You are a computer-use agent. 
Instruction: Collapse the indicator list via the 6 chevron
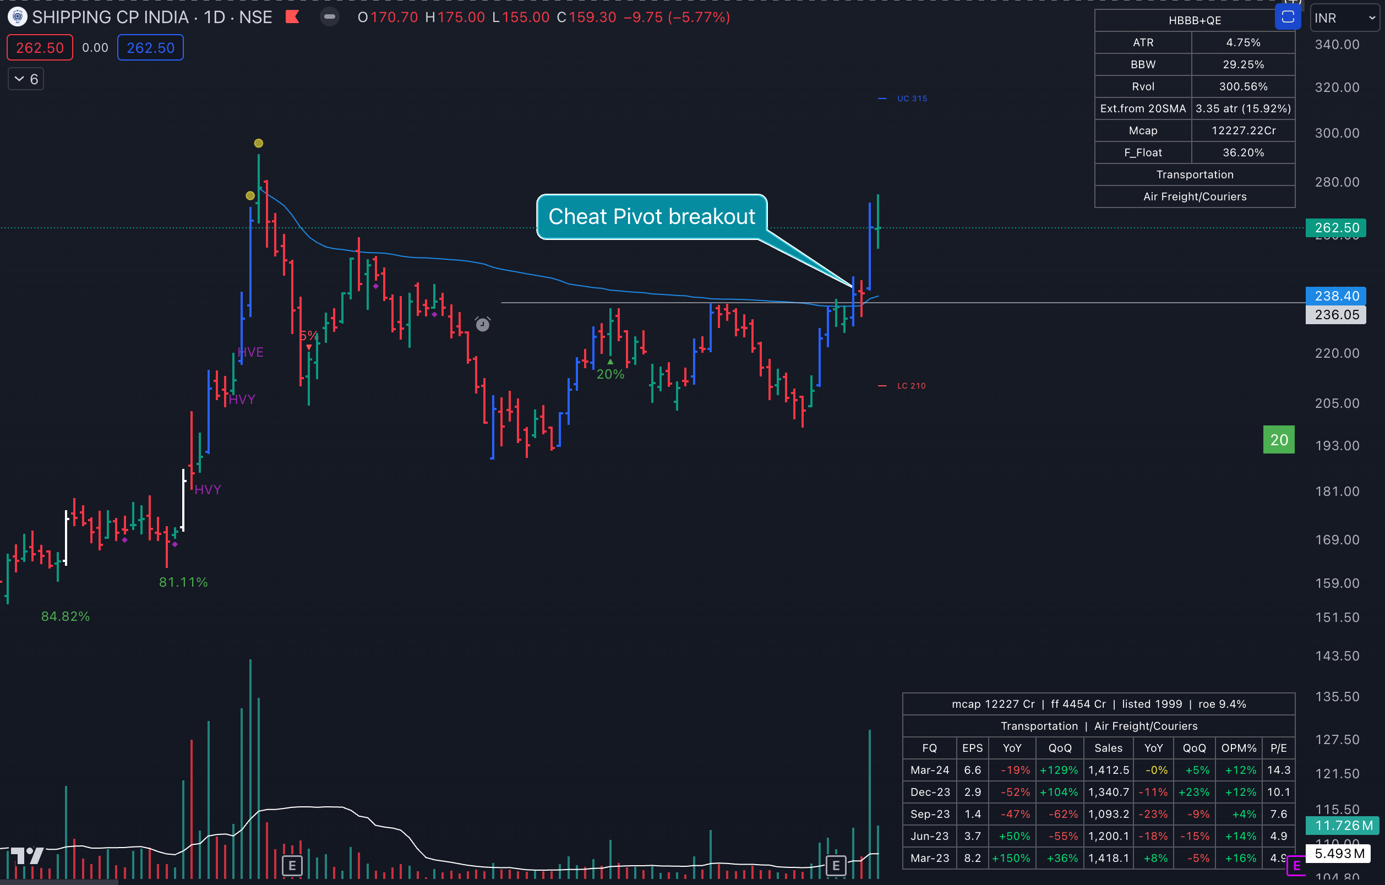[25, 79]
